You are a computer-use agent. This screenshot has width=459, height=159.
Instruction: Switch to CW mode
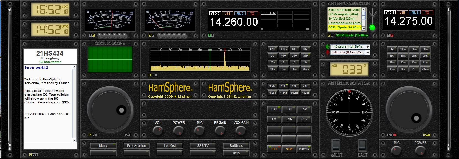tap(304, 109)
